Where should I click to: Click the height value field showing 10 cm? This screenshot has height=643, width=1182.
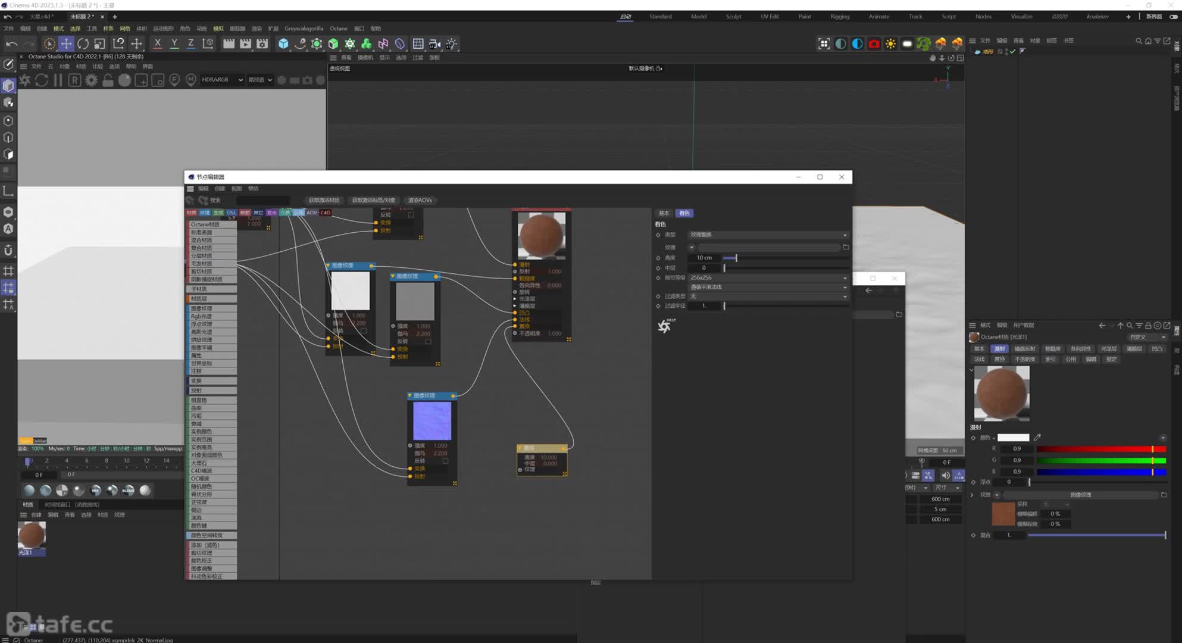pos(704,258)
